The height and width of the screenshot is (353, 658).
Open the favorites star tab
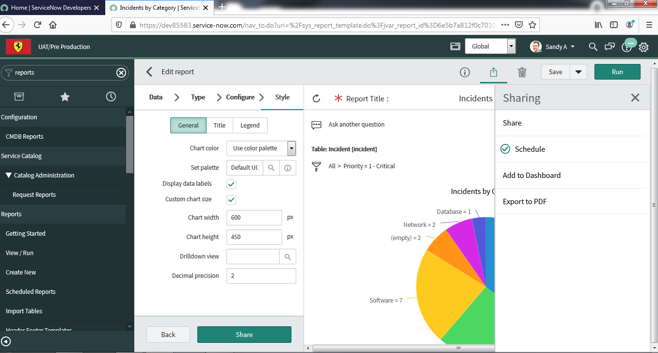[64, 97]
